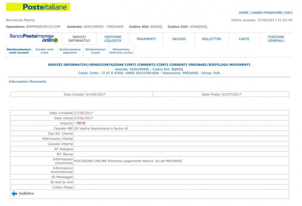Open the BOLLETTINI menu
The height and width of the screenshot is (206, 302).
[211, 39]
